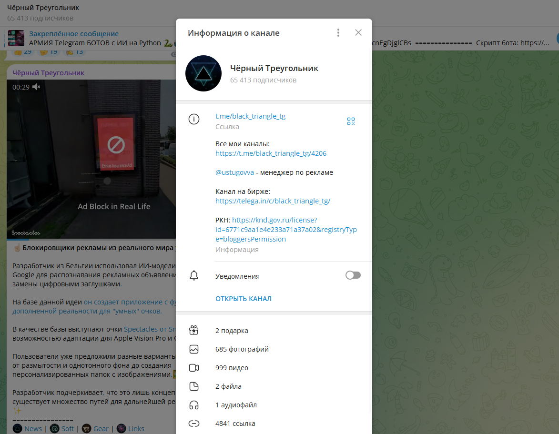Click the bell icon next to Уведомления

[194, 275]
